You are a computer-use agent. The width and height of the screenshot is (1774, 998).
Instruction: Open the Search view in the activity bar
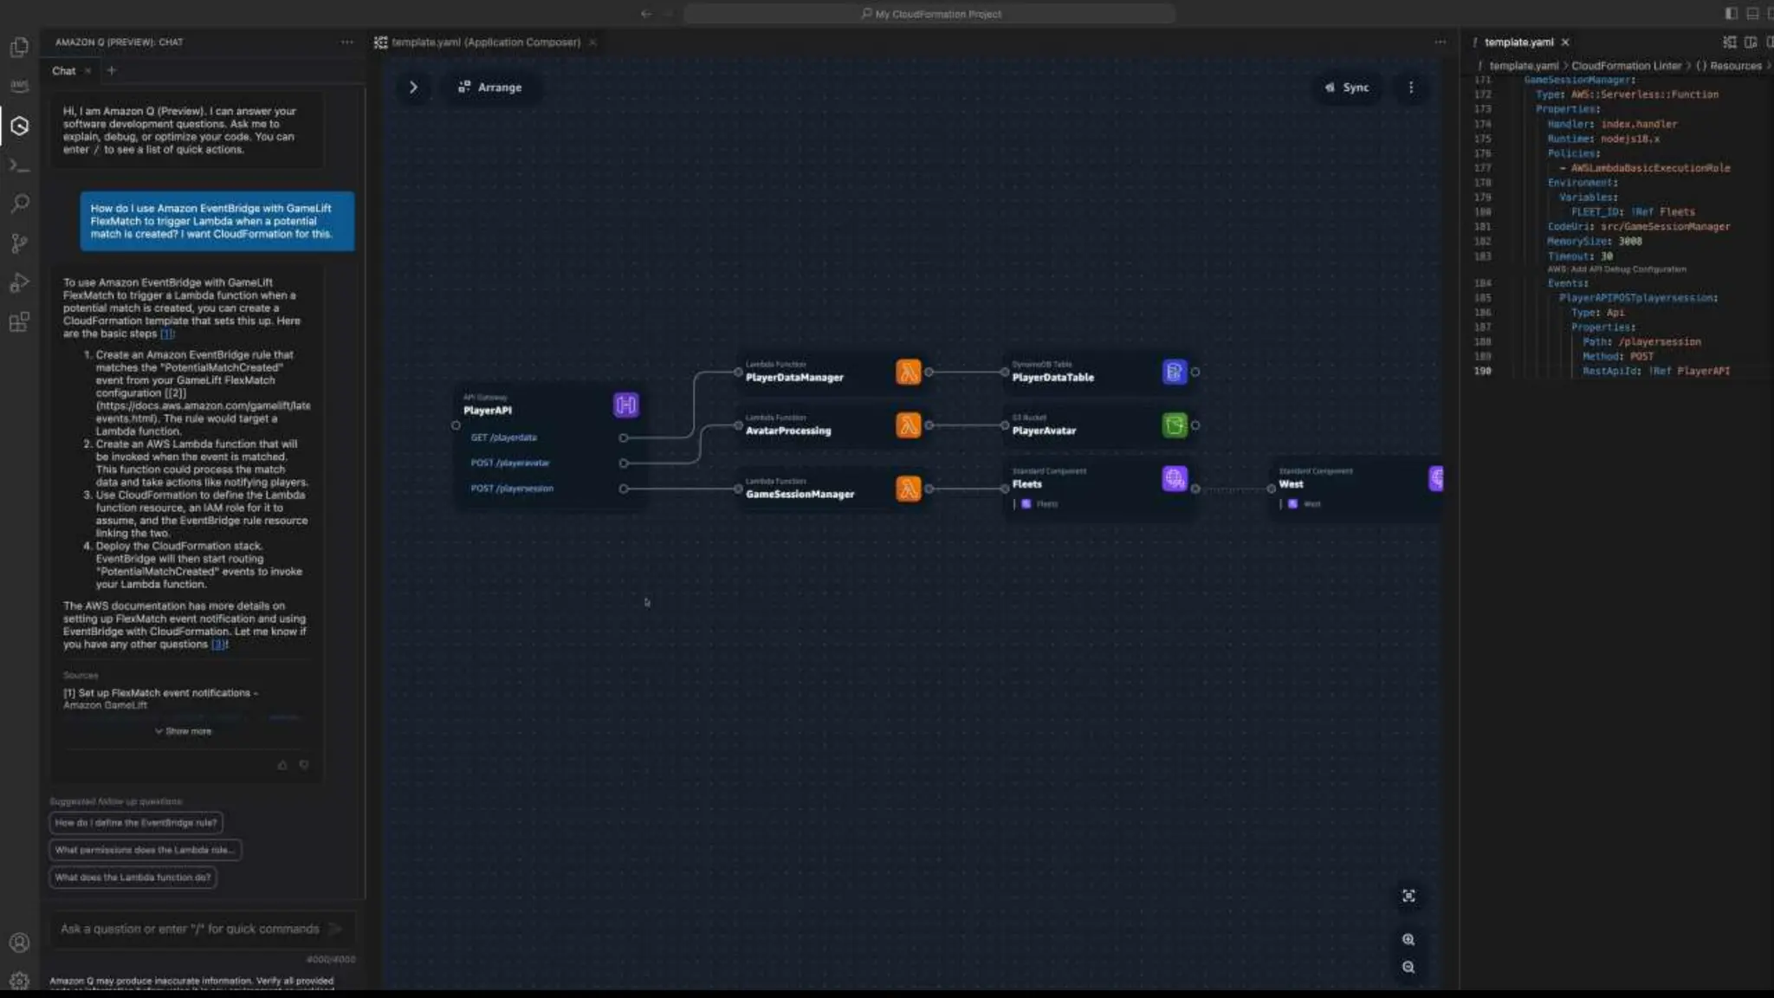pyautogui.click(x=19, y=204)
